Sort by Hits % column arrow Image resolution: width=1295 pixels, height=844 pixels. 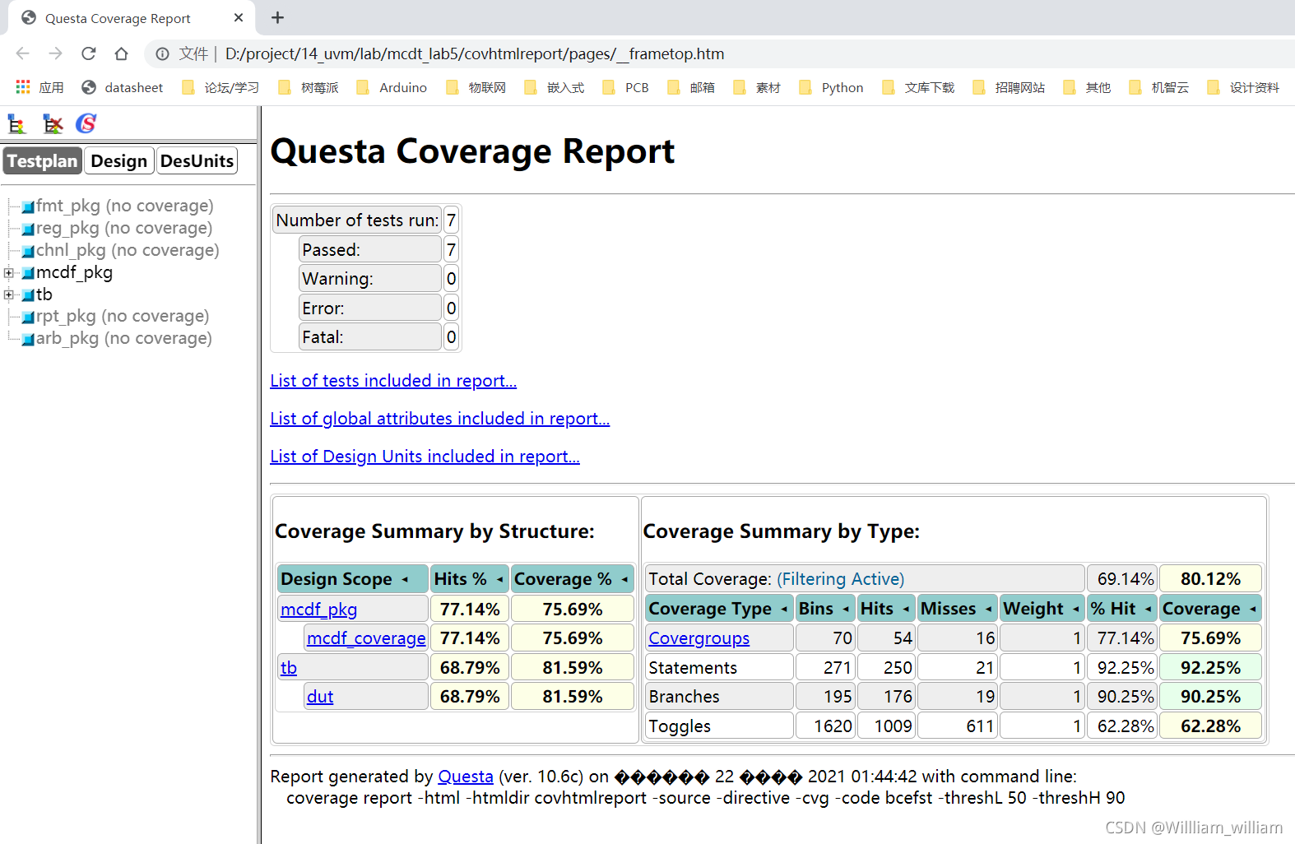point(499,580)
